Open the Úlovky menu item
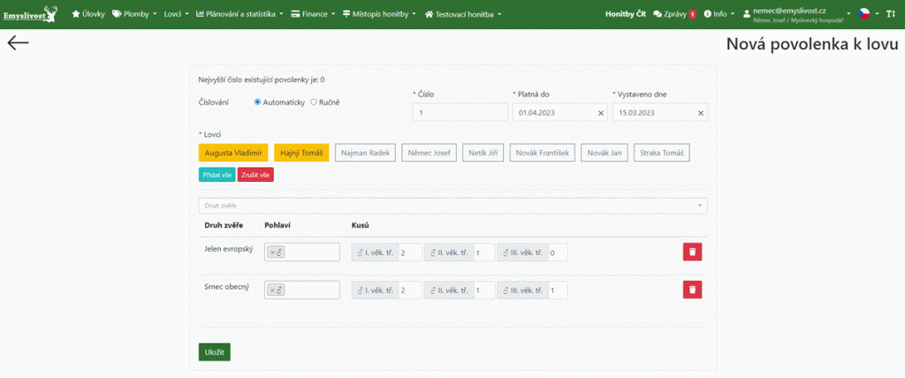 (x=88, y=14)
